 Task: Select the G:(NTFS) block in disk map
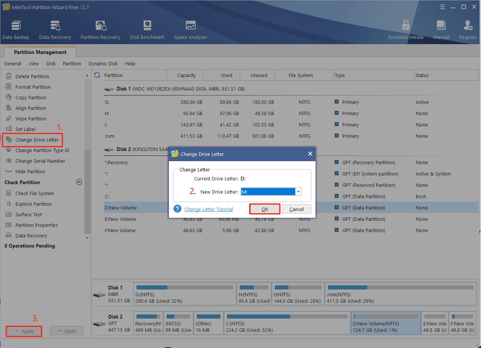(x=184, y=294)
